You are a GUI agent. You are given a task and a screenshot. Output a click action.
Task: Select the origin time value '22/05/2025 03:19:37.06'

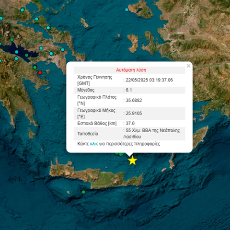(149, 80)
